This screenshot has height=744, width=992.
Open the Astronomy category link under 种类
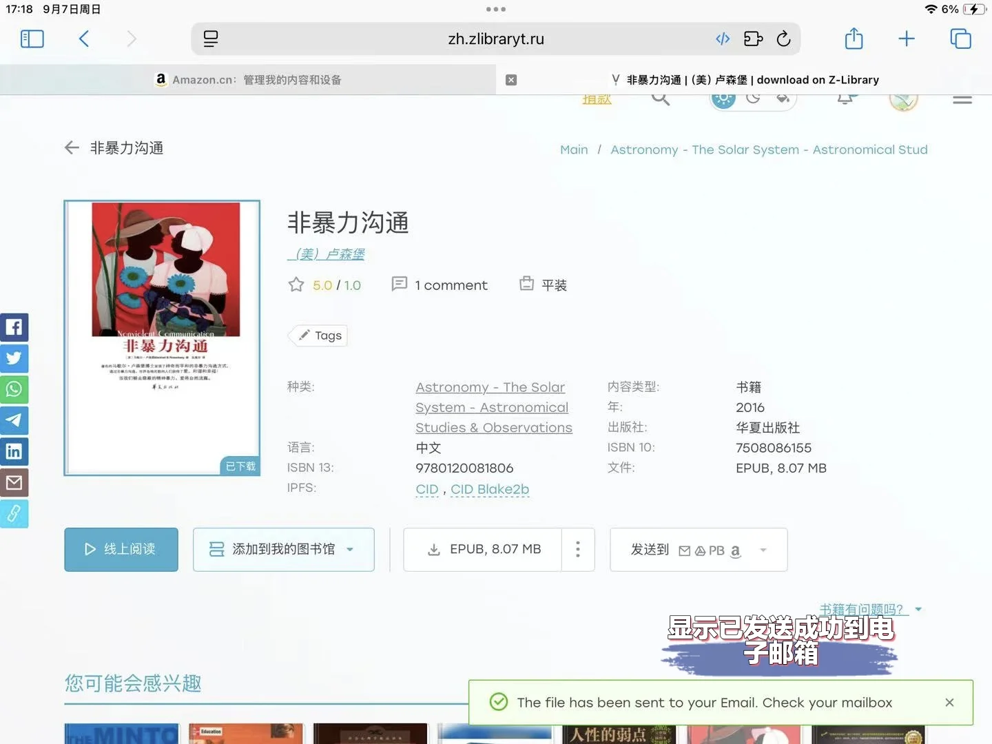[494, 407]
